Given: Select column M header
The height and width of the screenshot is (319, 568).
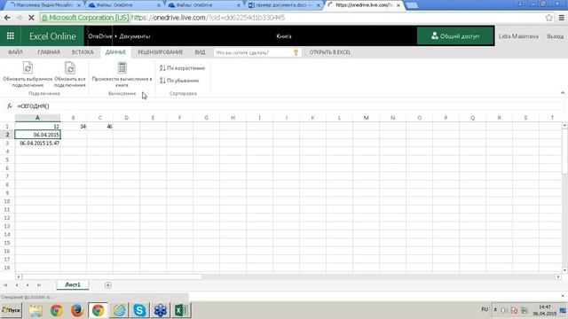Looking at the screenshot, I should pyautogui.click(x=366, y=118).
